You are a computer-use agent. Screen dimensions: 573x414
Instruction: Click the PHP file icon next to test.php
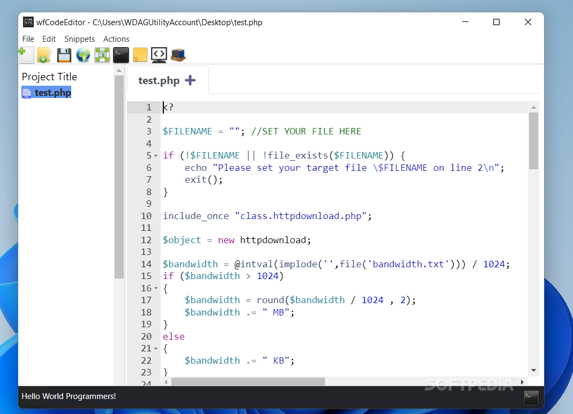(27, 93)
